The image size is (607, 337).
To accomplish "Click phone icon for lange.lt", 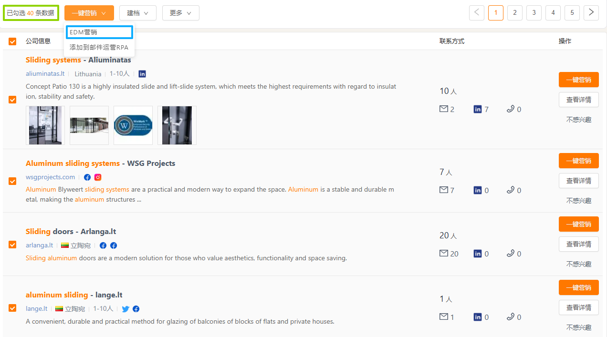I will click(511, 317).
